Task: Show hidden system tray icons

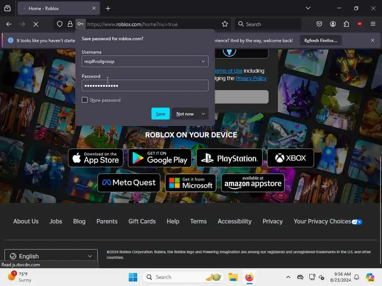Action: (288, 277)
